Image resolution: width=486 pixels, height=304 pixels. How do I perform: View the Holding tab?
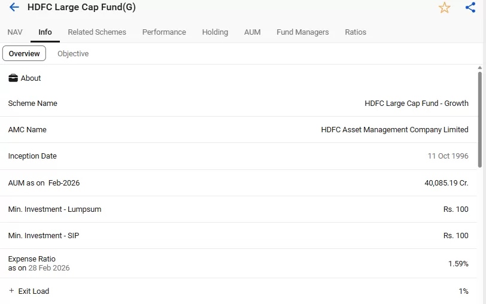tap(215, 32)
